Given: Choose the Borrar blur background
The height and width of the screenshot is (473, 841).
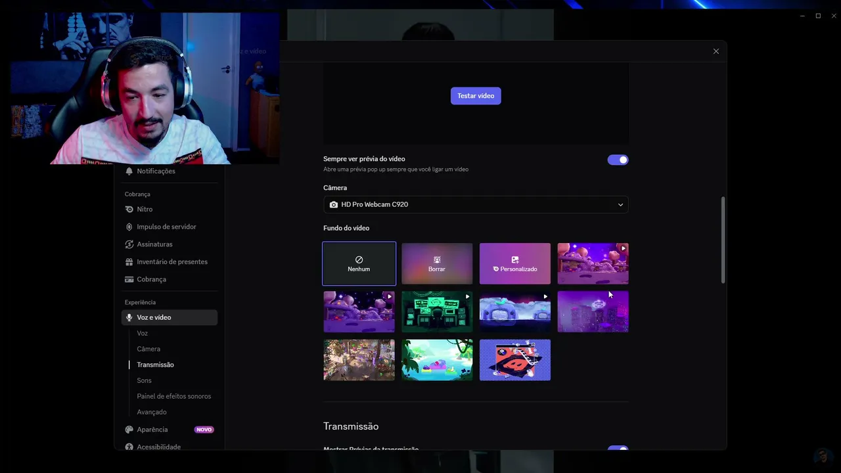Looking at the screenshot, I should pyautogui.click(x=437, y=263).
